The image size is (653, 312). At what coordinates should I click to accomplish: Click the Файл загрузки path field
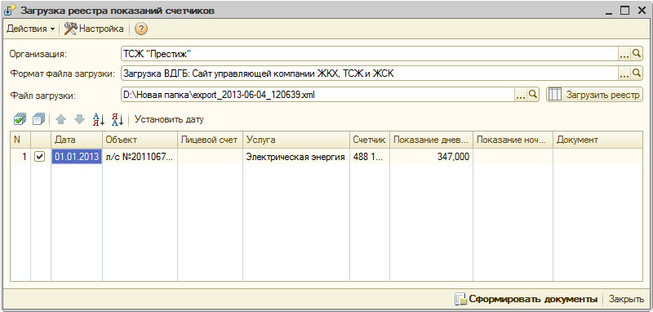click(x=318, y=95)
